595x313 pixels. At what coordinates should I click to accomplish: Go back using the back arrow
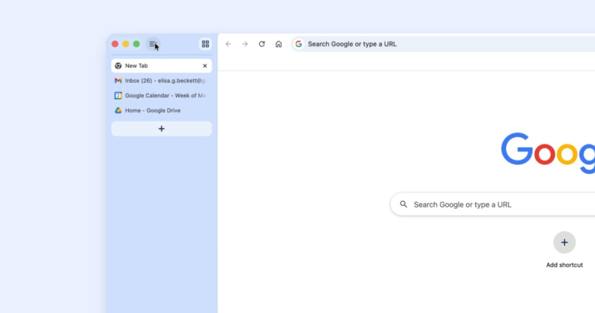pyautogui.click(x=228, y=44)
